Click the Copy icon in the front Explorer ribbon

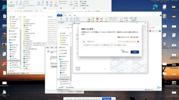(x=67, y=19)
